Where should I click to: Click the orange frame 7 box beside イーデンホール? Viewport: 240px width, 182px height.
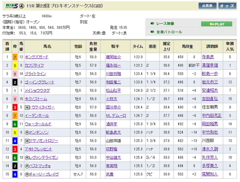tap(15, 116)
